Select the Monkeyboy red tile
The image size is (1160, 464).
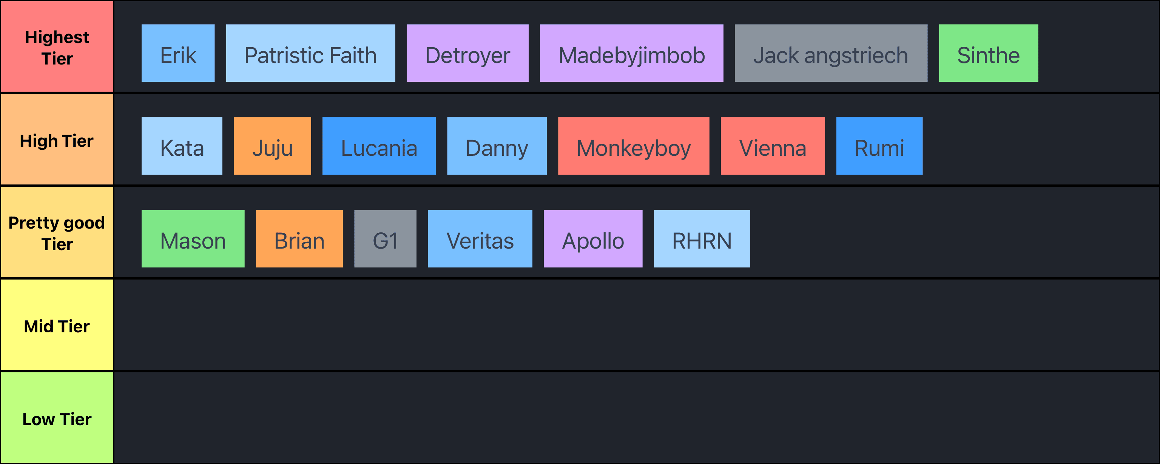634,146
